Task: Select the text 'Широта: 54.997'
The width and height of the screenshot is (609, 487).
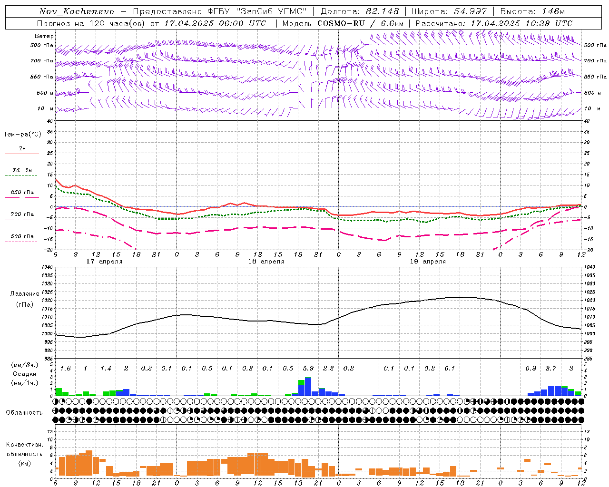Action: point(449,11)
